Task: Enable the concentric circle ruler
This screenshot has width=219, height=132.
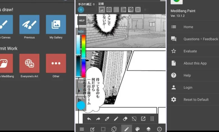Action: click(x=138, y=10)
